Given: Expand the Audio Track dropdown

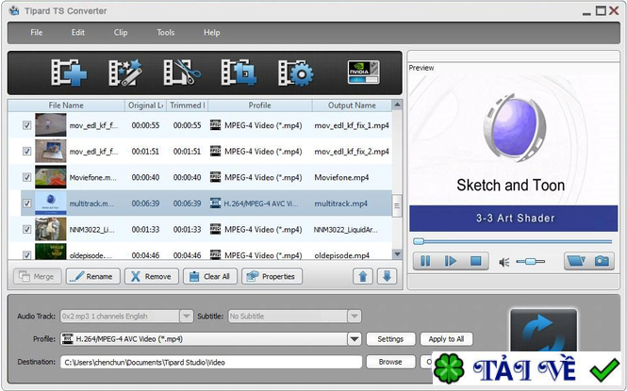Looking at the screenshot, I should tap(186, 317).
